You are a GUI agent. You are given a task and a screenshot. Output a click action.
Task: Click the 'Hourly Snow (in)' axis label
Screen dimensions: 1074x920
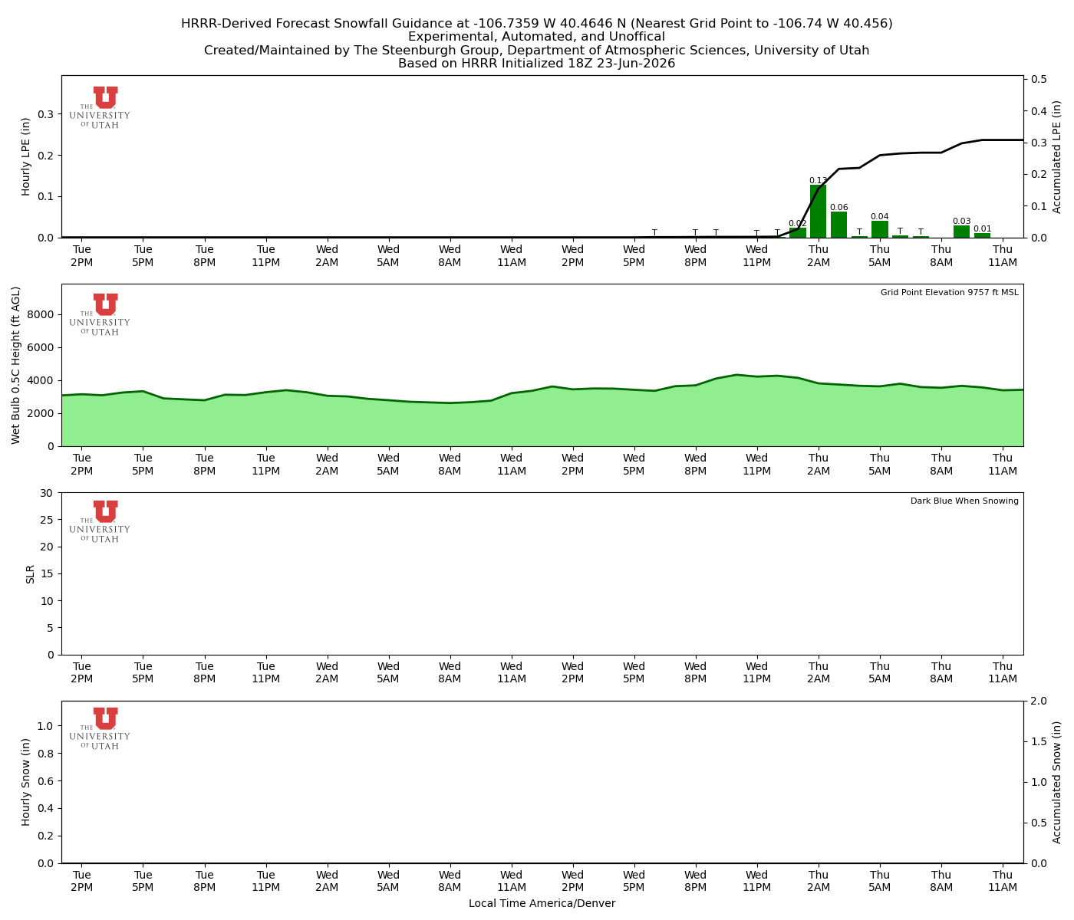[x=26, y=782]
